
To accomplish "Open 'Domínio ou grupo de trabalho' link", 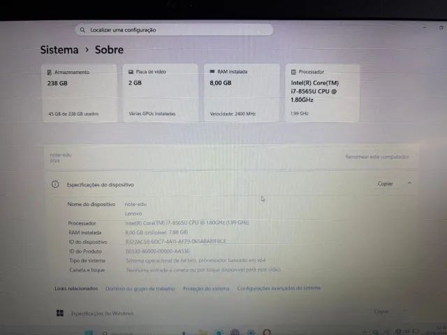I will tap(140, 288).
